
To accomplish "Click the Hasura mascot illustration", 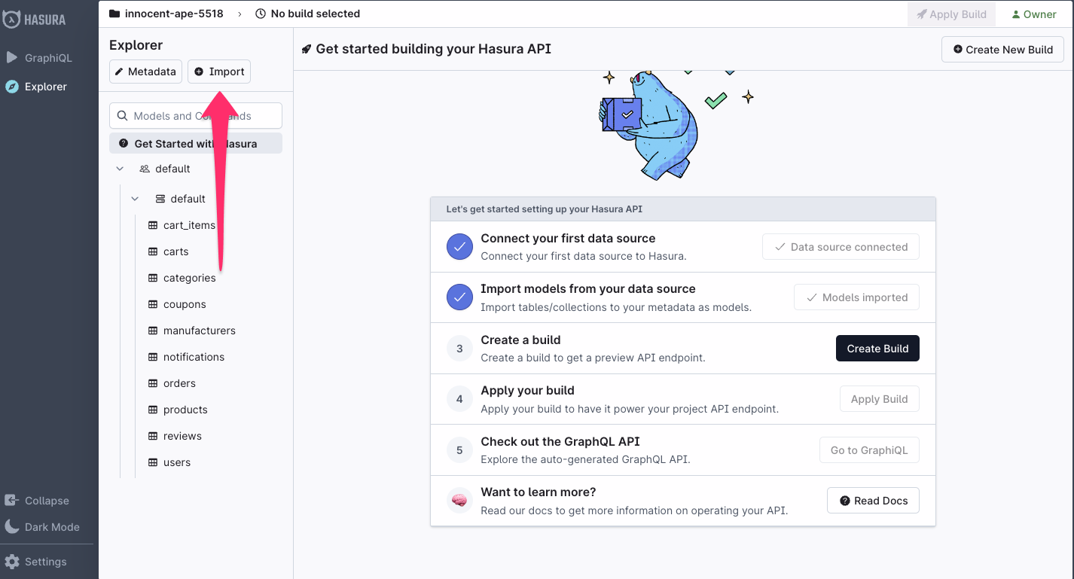I will [650, 124].
